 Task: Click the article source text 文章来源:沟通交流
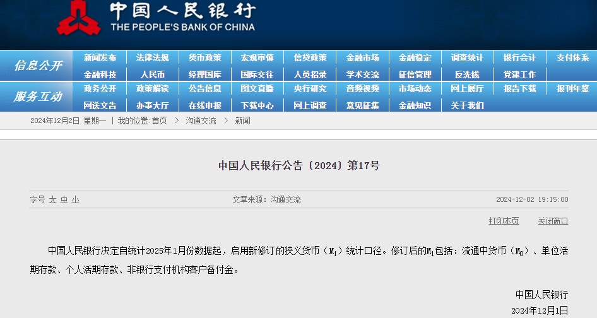click(x=266, y=199)
